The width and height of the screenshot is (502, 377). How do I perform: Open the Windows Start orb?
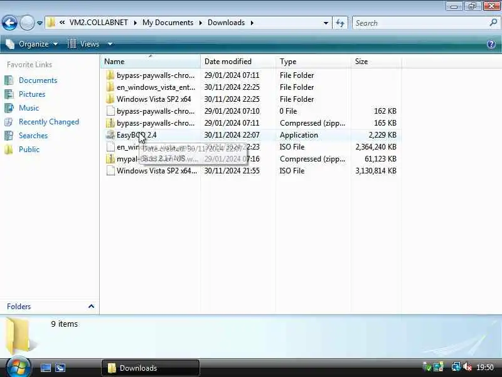18,368
